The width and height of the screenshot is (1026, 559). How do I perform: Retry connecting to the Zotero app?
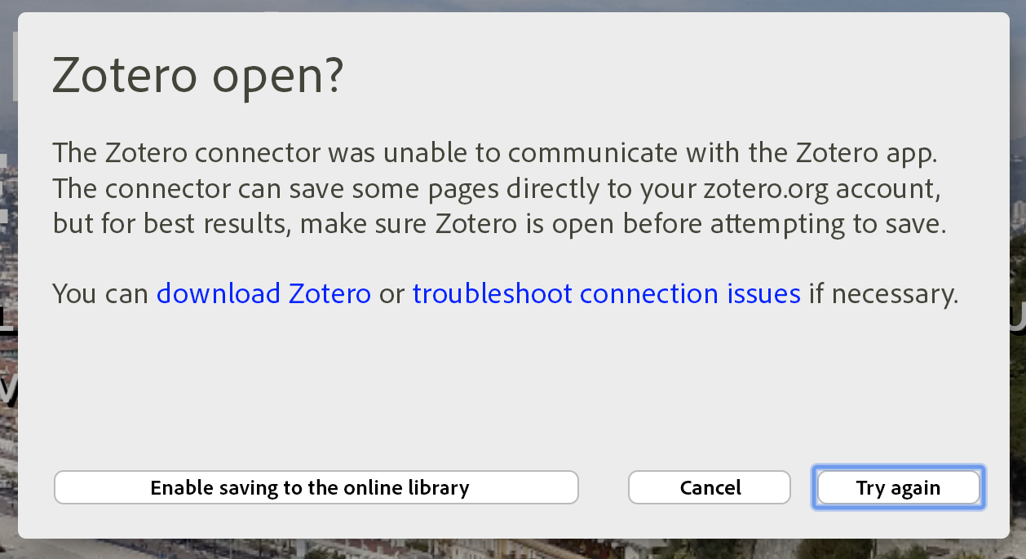[898, 487]
